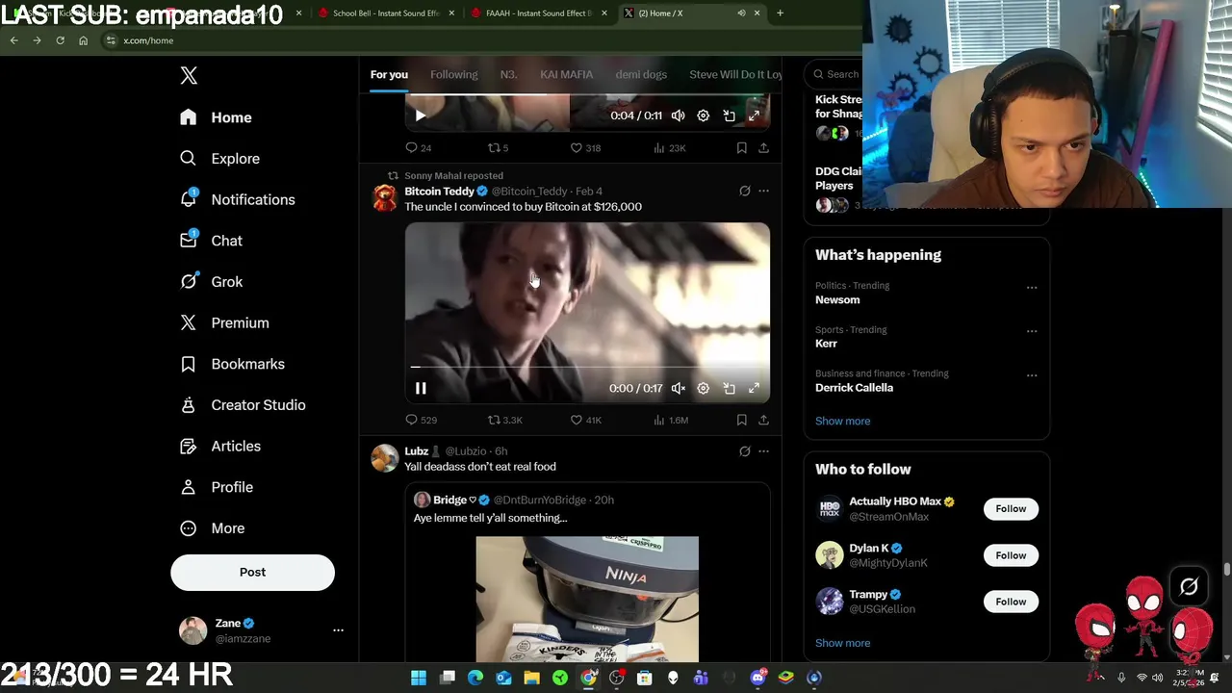Open File Explorer from the taskbar
1232x693 pixels.
(531, 678)
